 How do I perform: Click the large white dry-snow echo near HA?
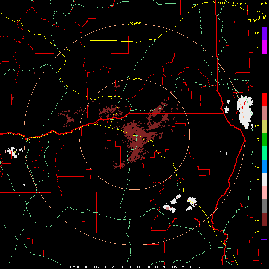(x=244, y=111)
